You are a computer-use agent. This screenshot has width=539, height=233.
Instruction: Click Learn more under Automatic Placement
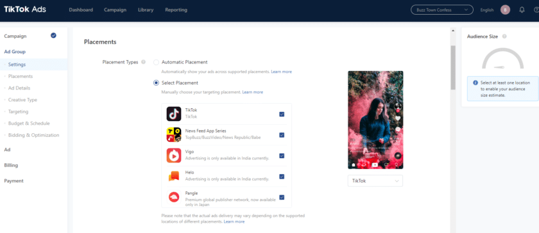[x=281, y=72]
